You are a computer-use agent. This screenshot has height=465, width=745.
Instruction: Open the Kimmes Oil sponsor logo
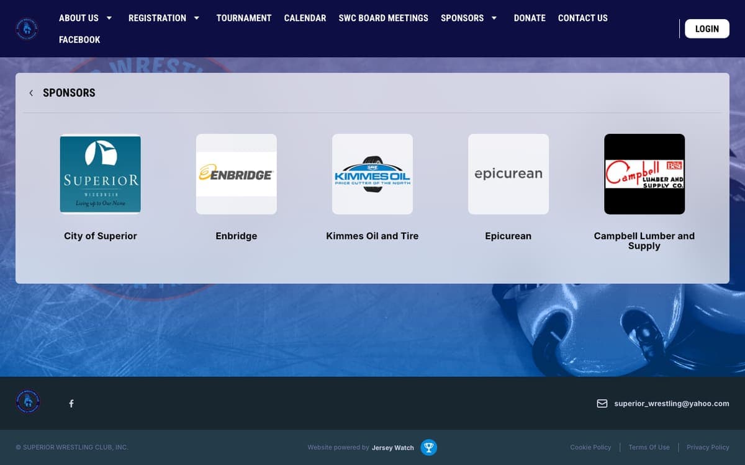tap(372, 174)
